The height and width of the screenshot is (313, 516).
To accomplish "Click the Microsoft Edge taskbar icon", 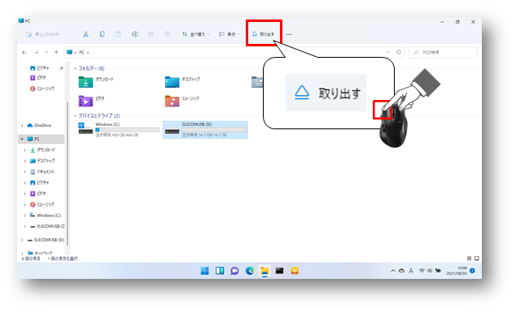I will [249, 271].
